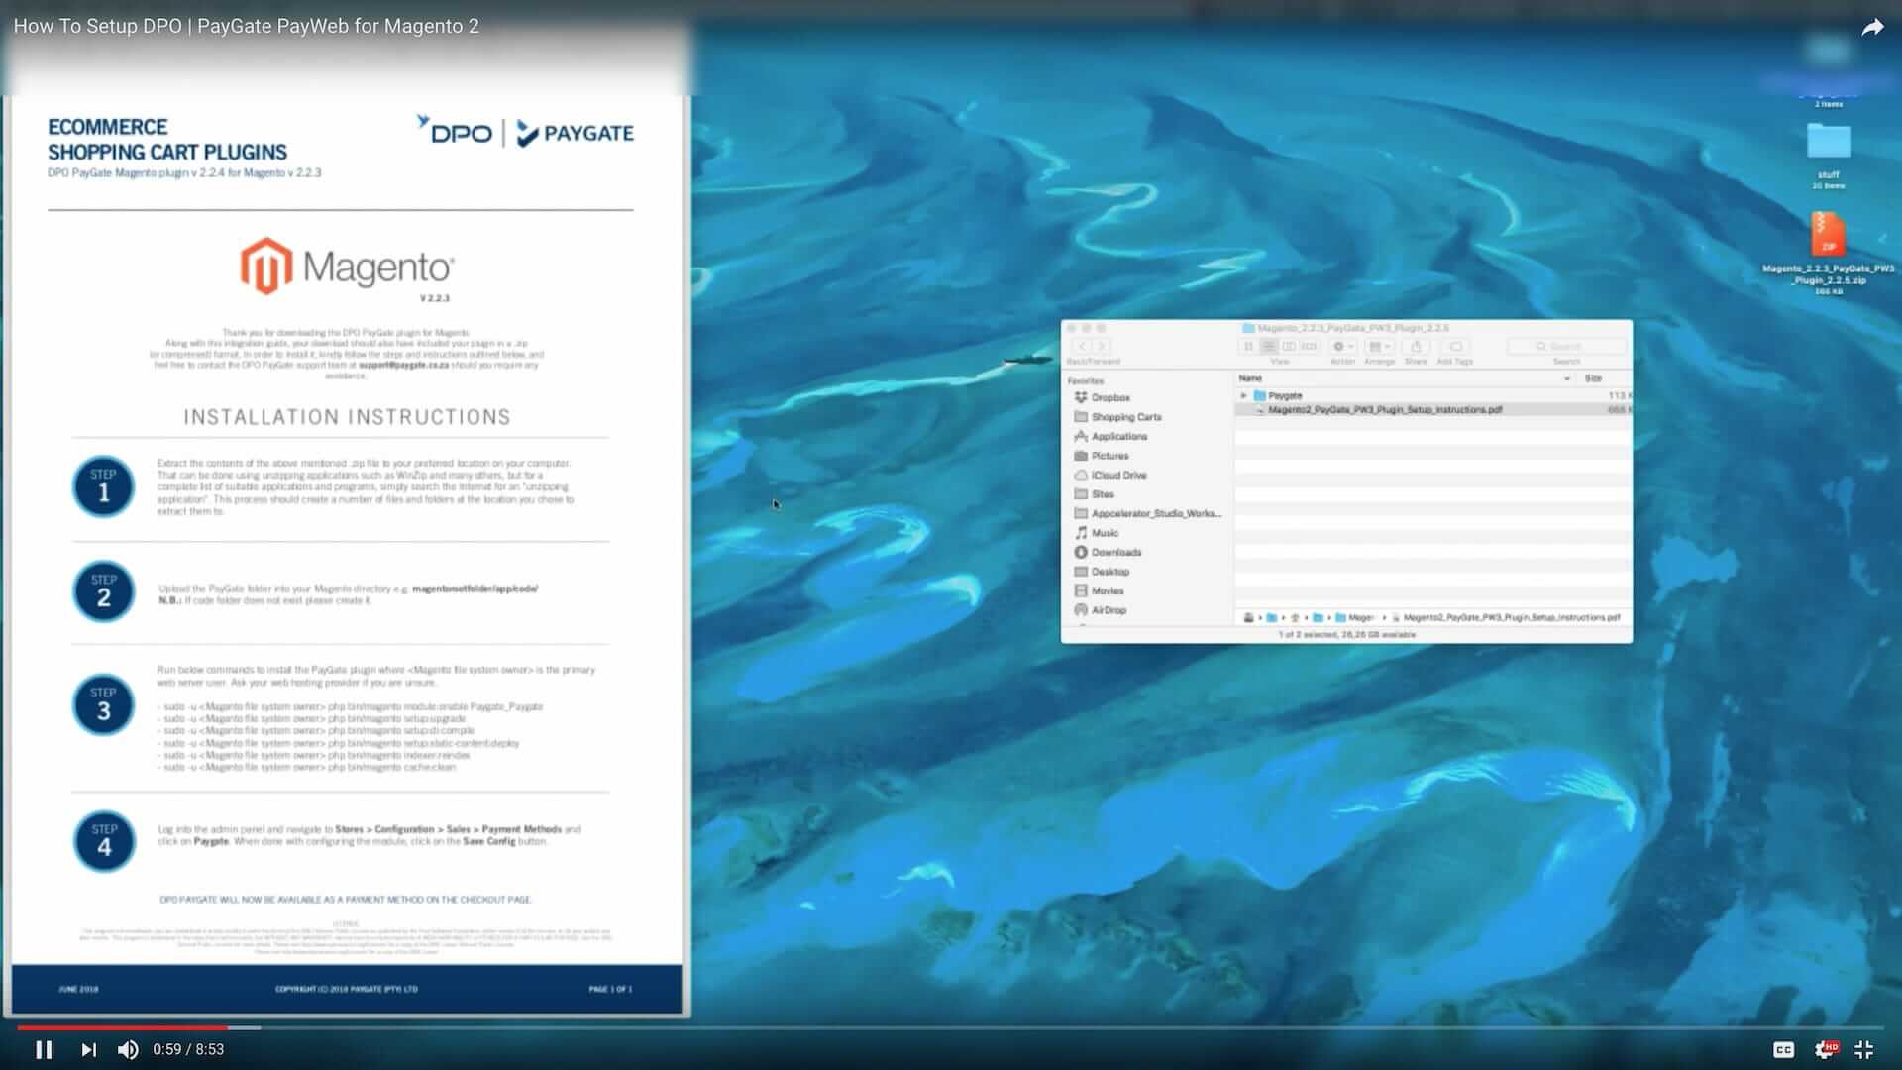Select Shopping Carts in Finder sidebar

pyautogui.click(x=1117, y=417)
